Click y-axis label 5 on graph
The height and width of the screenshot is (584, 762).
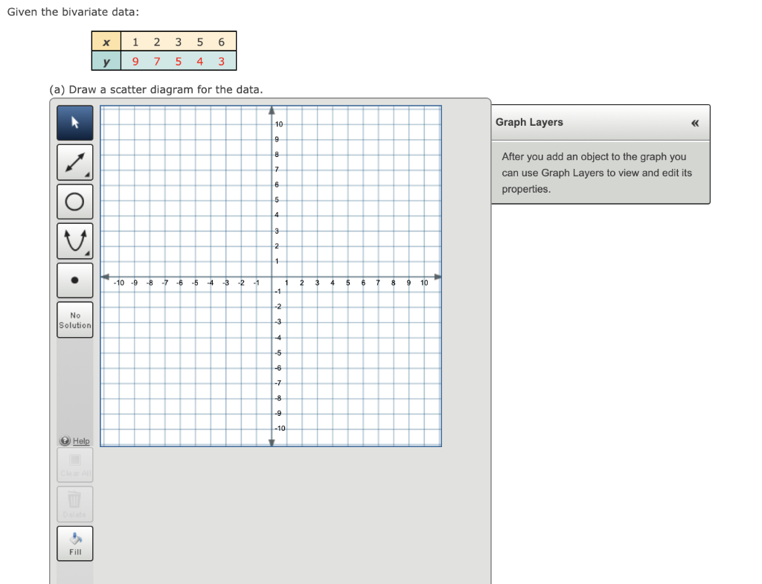tap(277, 200)
